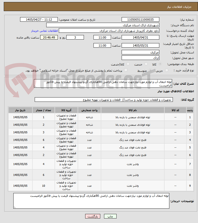The image size is (198, 223).
Task: Click the تاریخ نیاز column header
Action: point(20,110)
